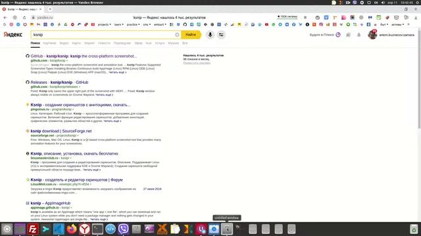Launch Firefox from the dock
Image resolution: width=421 pixels, height=236 pixels.
pyautogui.click(x=72, y=229)
